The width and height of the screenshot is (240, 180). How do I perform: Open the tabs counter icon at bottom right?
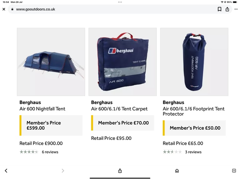pyautogui.click(x=234, y=171)
